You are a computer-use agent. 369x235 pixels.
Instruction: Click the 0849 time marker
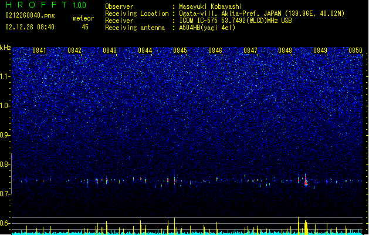click(320, 51)
